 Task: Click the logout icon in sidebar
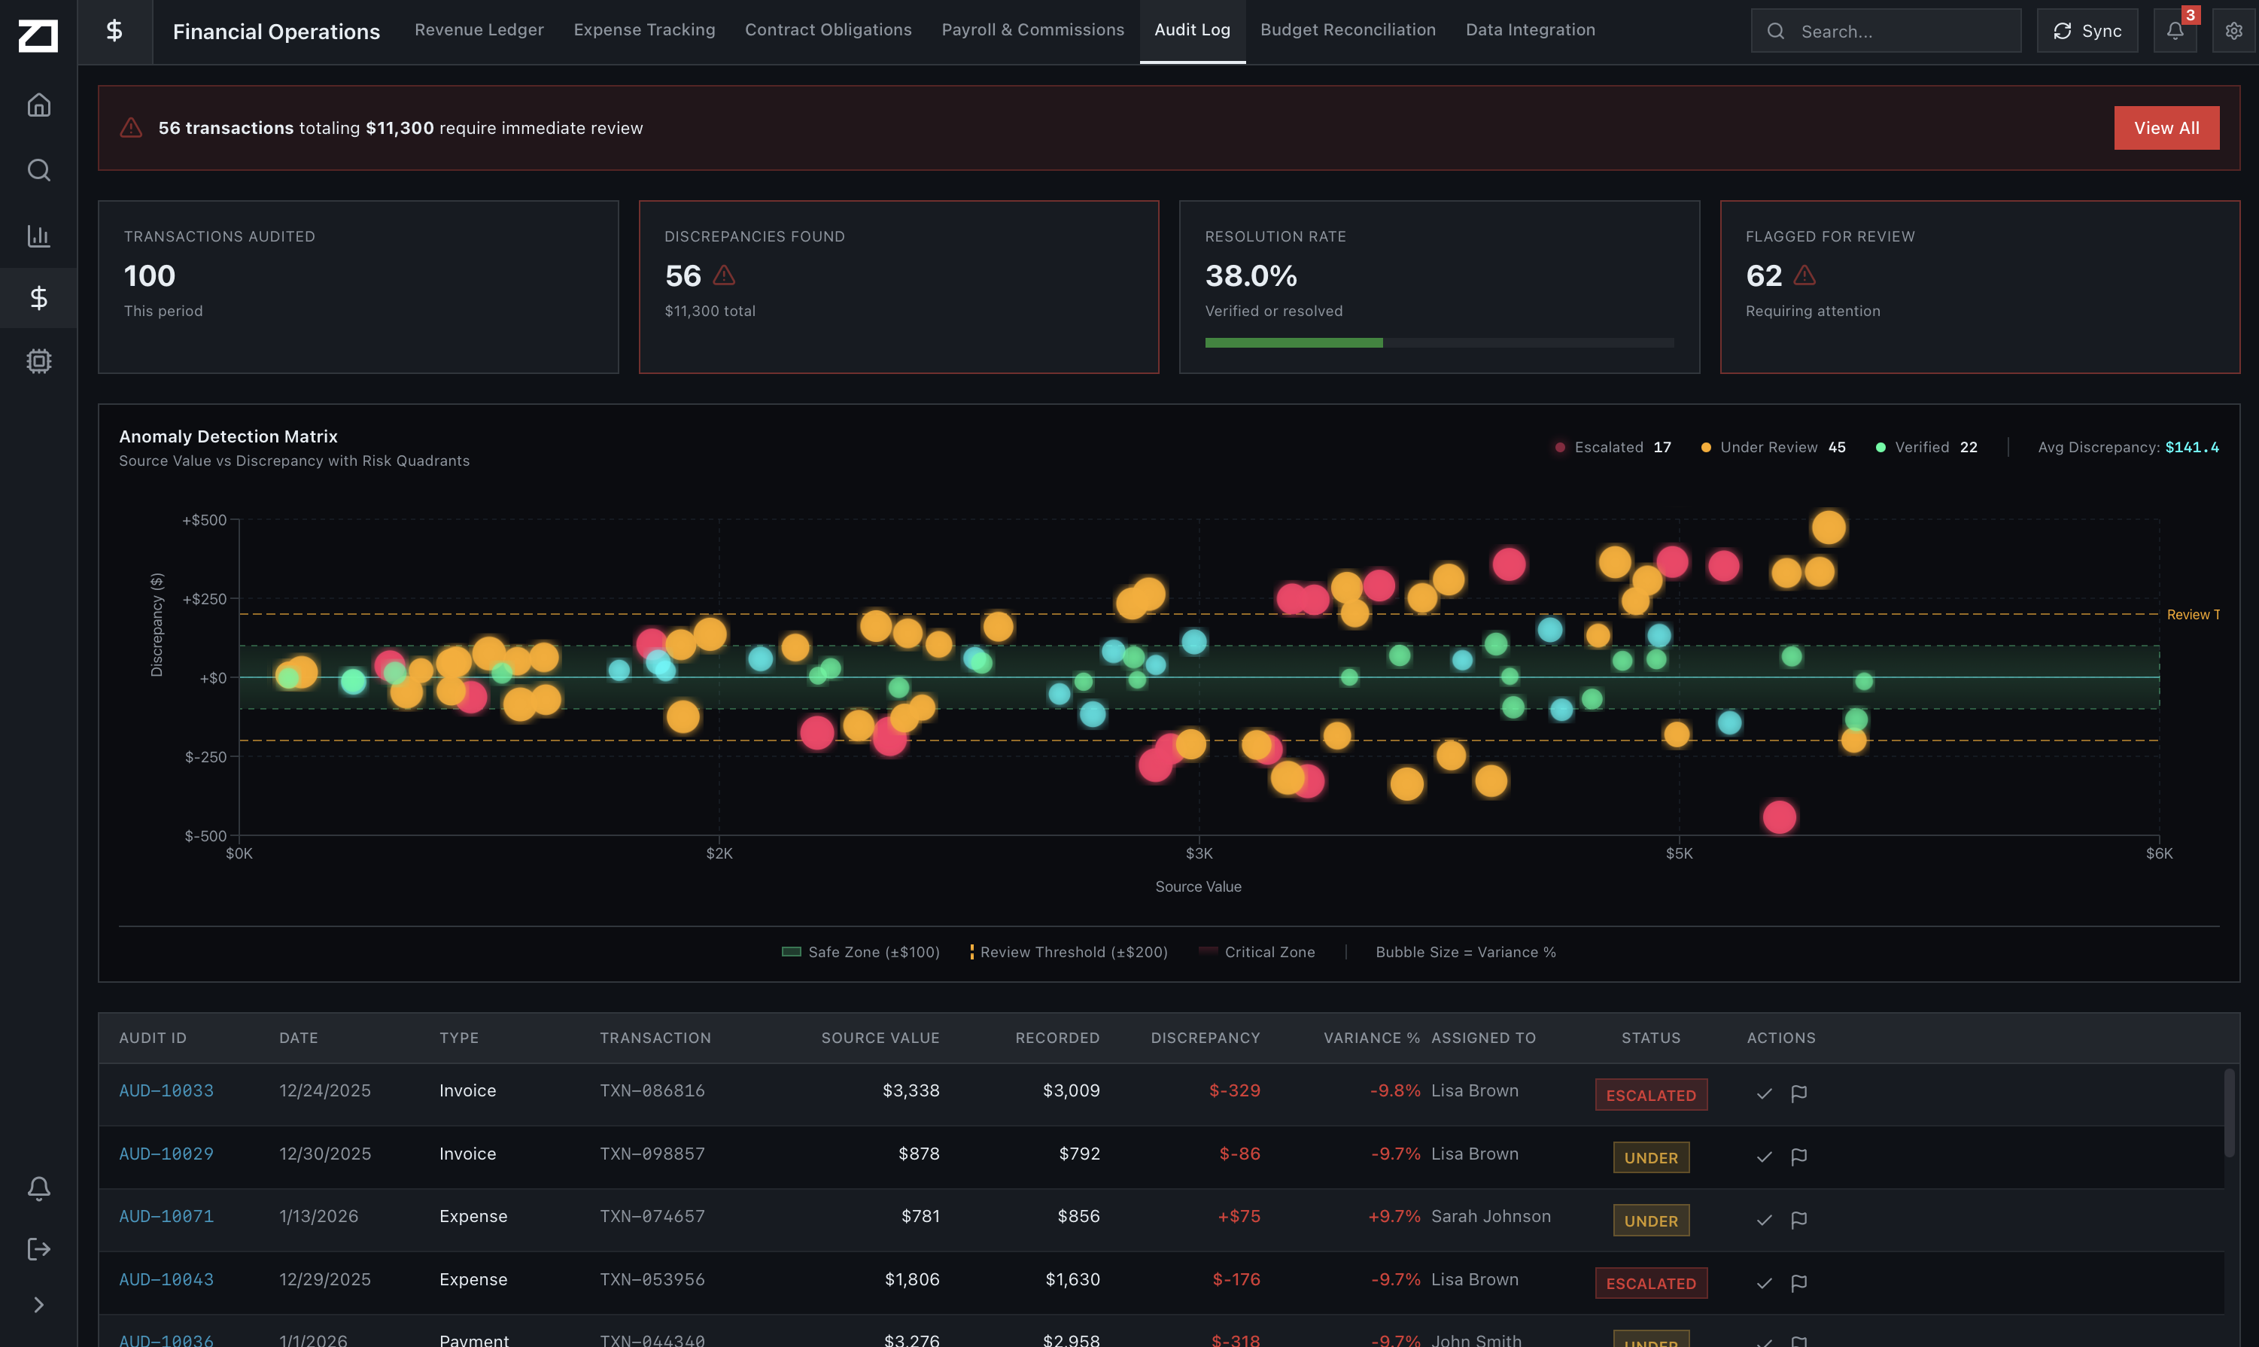(38, 1249)
